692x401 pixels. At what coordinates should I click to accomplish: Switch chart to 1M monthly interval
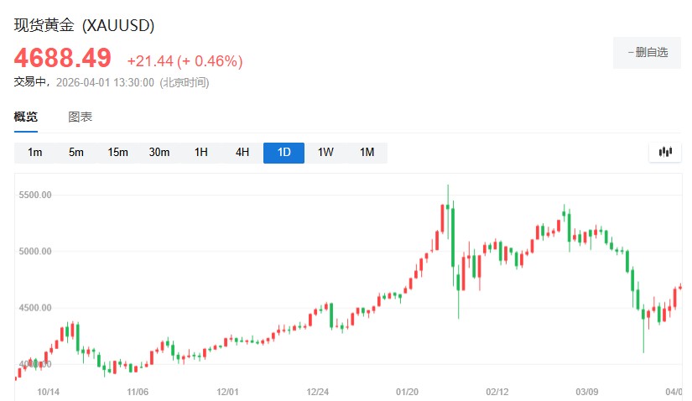coord(367,152)
